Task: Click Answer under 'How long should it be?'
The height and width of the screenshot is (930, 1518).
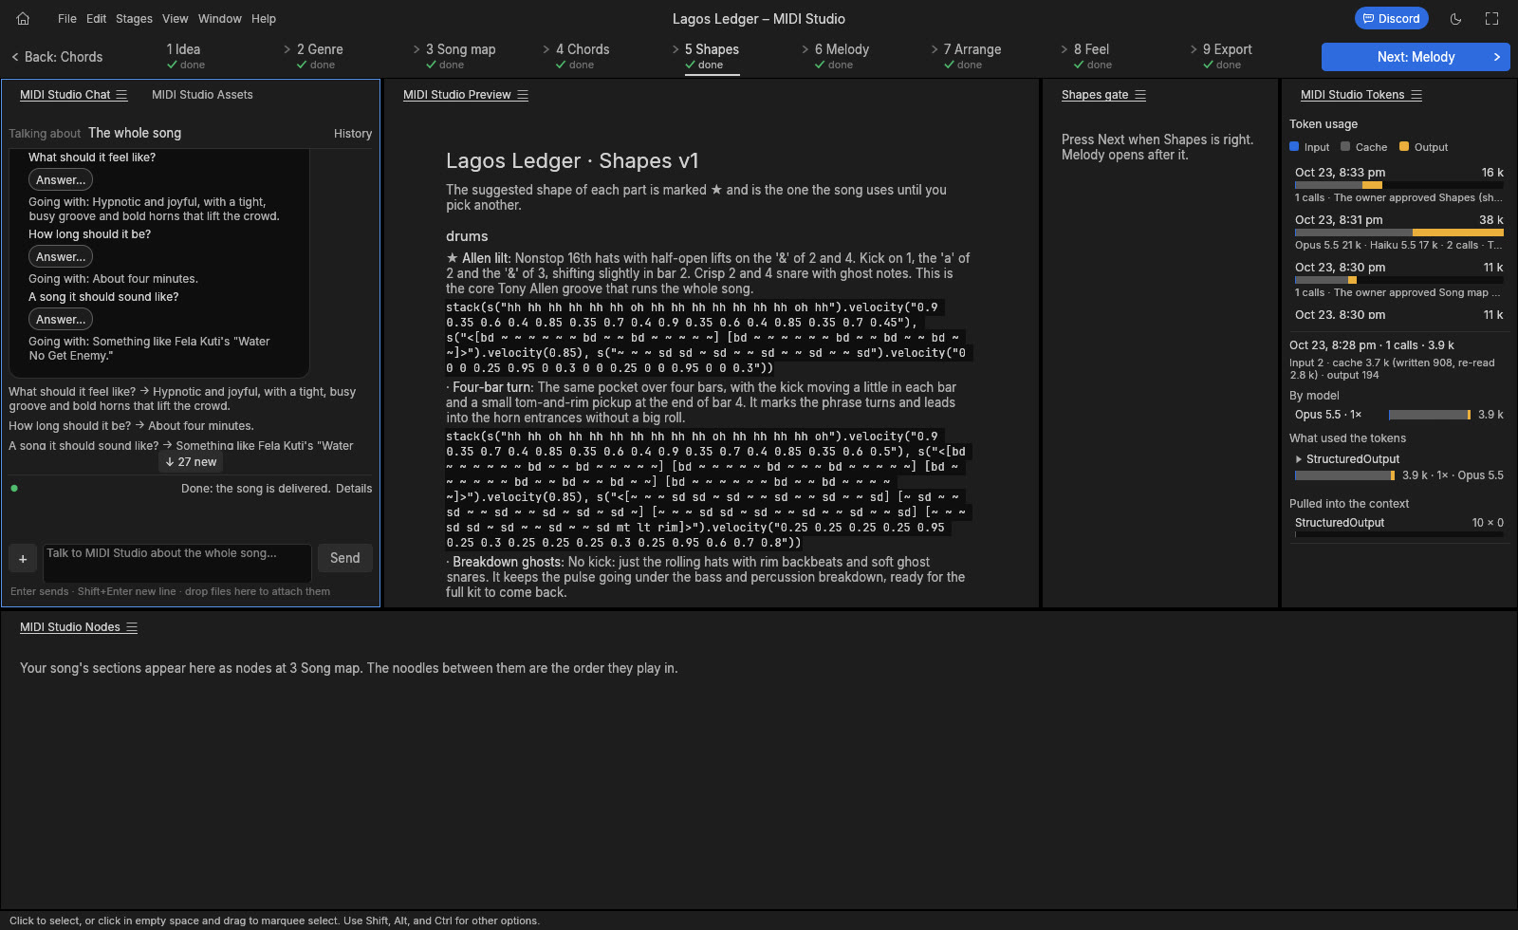Action: coord(61,256)
